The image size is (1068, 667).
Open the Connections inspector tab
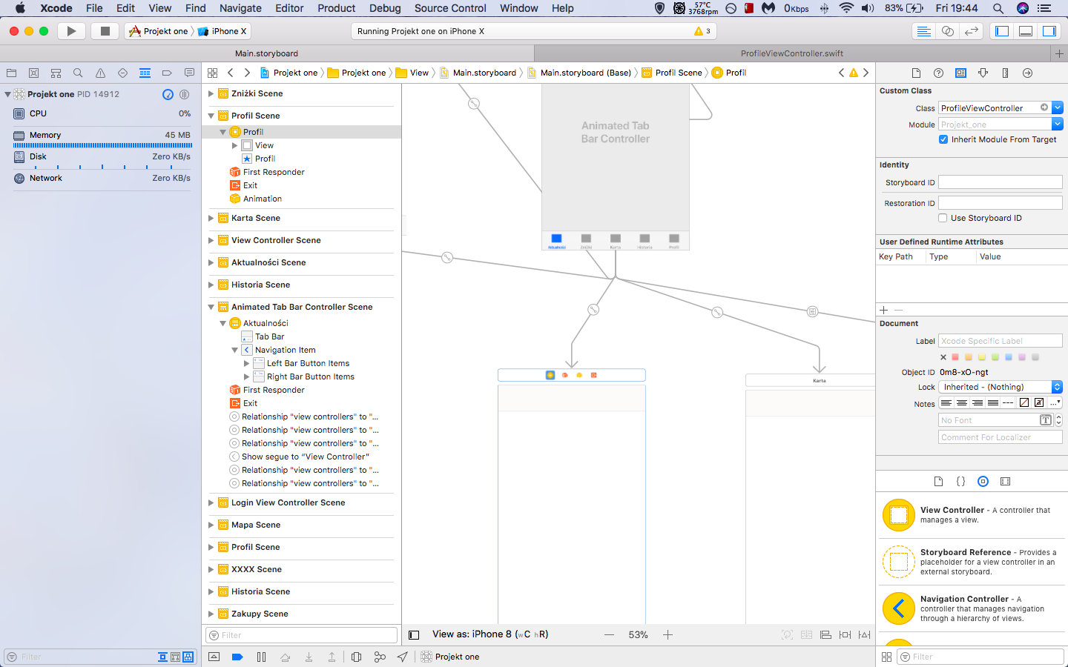coord(1027,73)
